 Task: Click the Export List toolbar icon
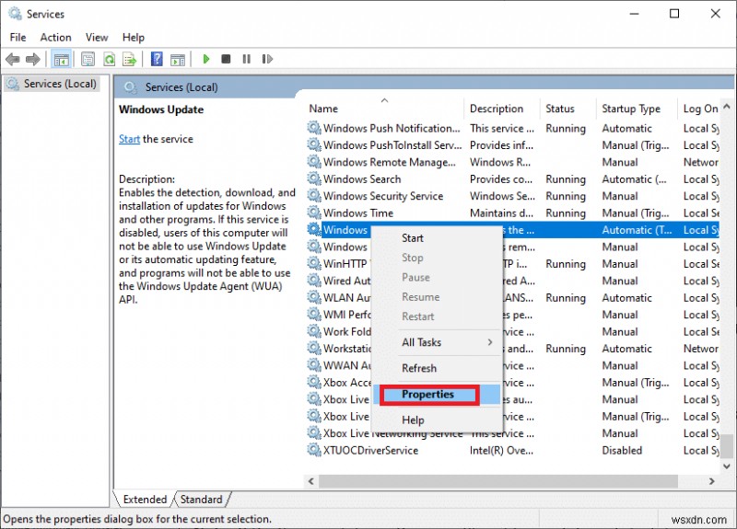coord(129,59)
